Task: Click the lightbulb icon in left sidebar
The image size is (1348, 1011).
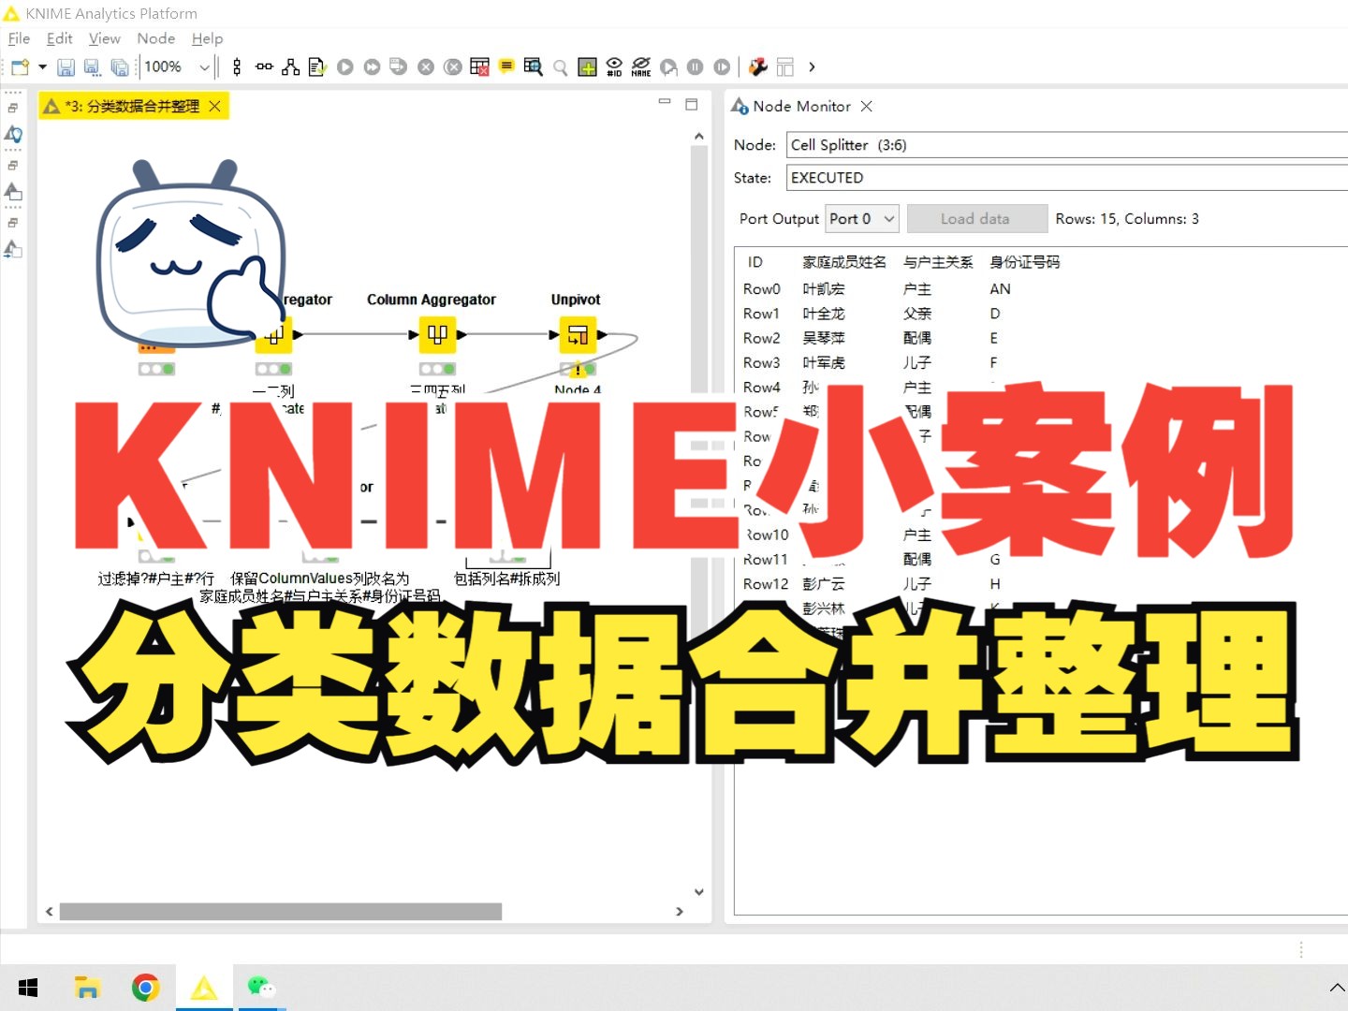Action: click(14, 134)
